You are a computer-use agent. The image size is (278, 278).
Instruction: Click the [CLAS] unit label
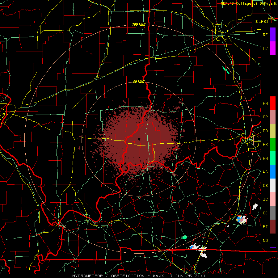261,21
